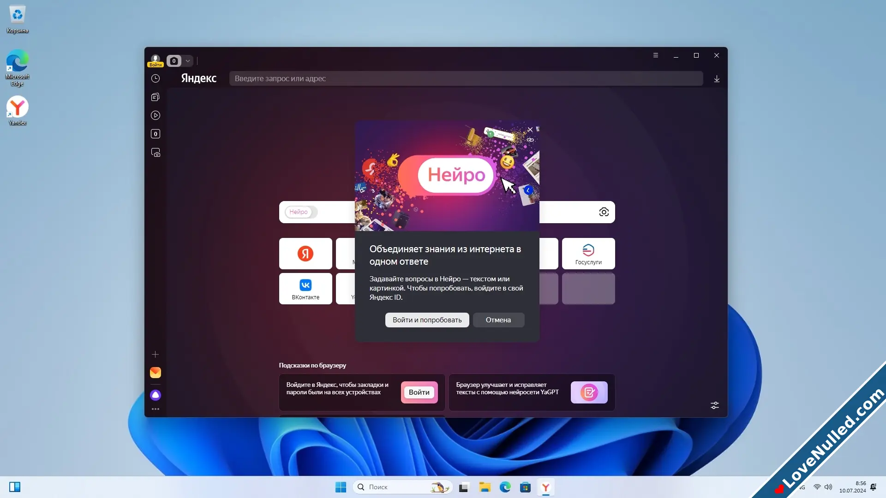The width and height of the screenshot is (886, 498).
Task: Open File Explorer from the taskbar
Action: pyautogui.click(x=485, y=487)
